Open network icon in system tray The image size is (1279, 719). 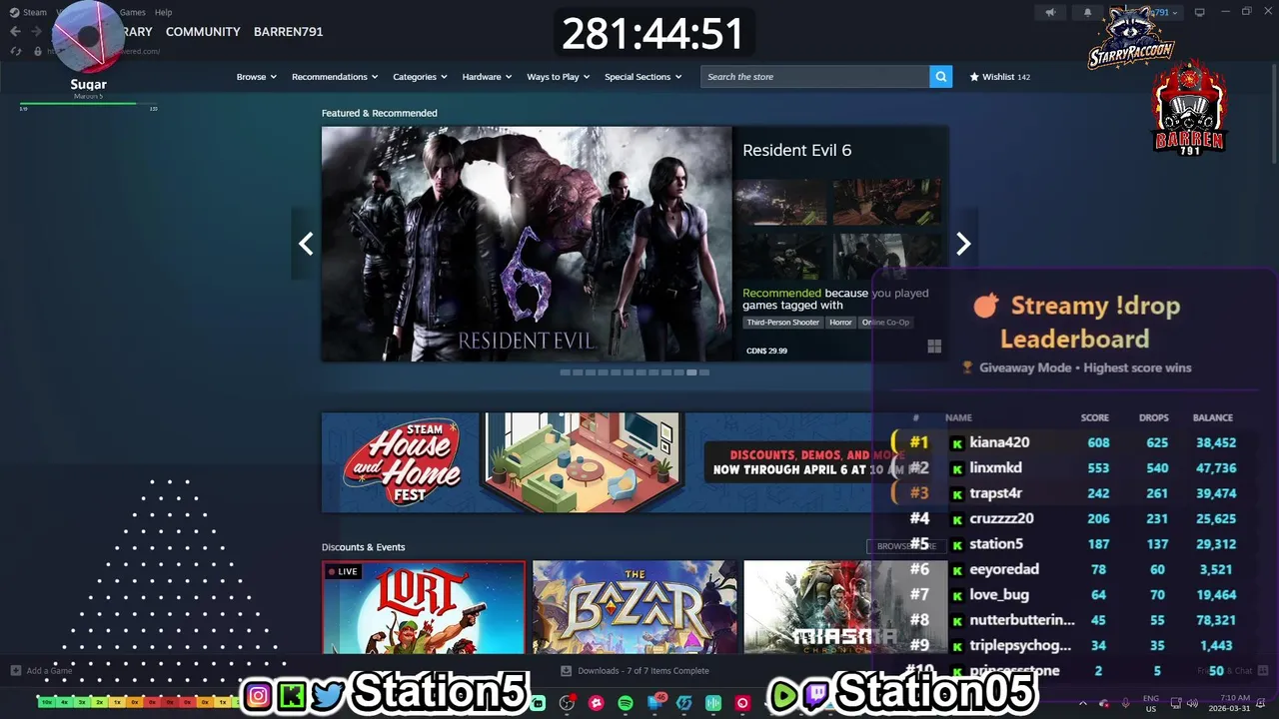[x=1176, y=703]
